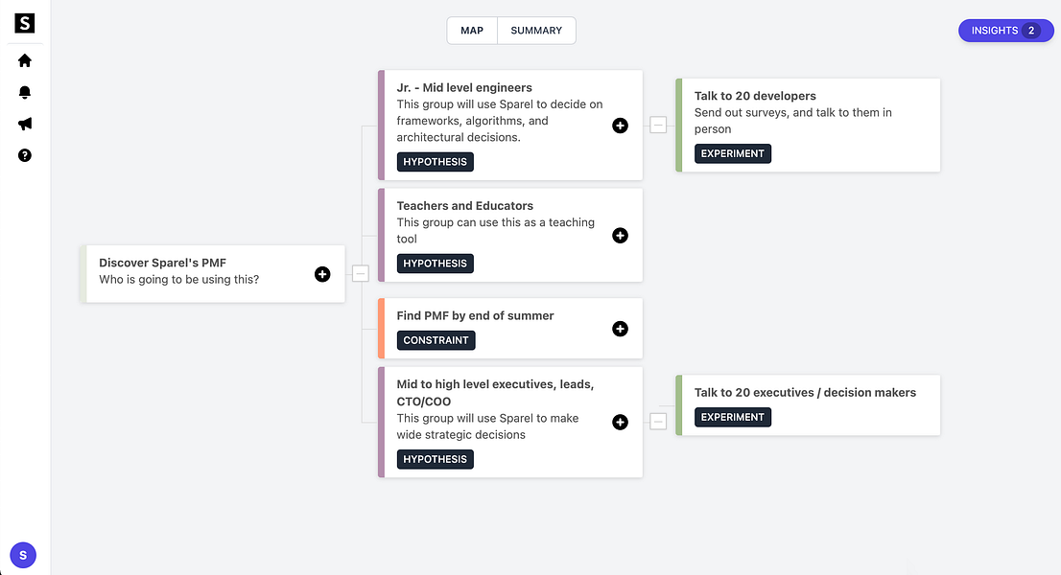Collapse children of Discover Sparel's PMF
Image resolution: width=1061 pixels, height=575 pixels.
(x=361, y=274)
